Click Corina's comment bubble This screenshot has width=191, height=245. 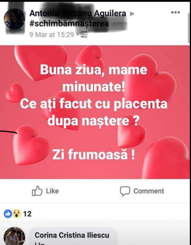click(x=73, y=236)
